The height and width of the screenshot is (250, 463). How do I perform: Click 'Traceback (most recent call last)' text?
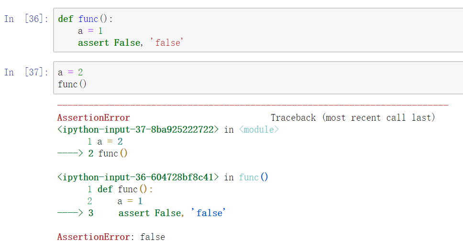tap(353, 118)
